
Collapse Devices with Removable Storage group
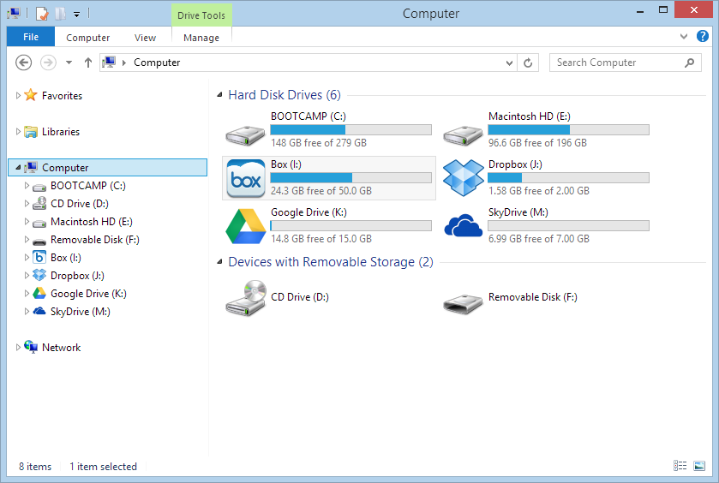click(x=219, y=262)
